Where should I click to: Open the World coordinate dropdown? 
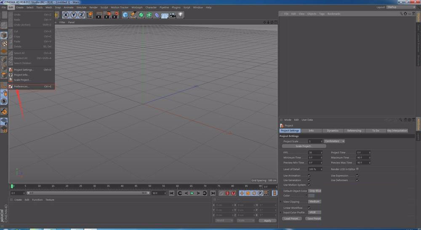pyautogui.click(x=224, y=221)
